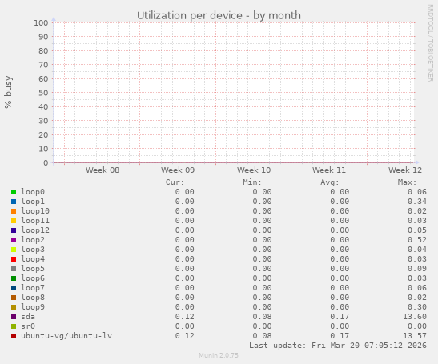Select the loop5 legend label

pos(33,269)
